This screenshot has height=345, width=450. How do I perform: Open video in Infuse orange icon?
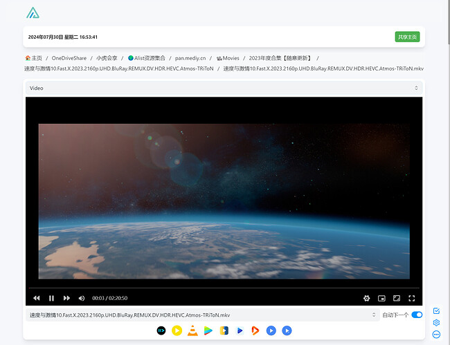tap(255, 330)
